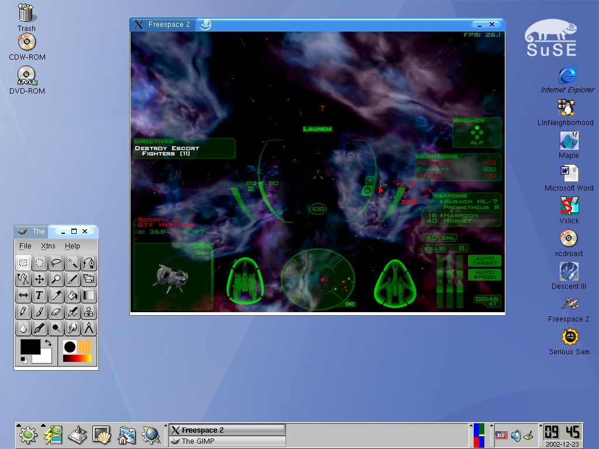
Task: Click the US keyboard layout flag
Action: click(x=501, y=435)
